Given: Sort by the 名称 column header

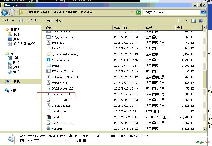Looking at the screenshot, I should click(77, 28).
